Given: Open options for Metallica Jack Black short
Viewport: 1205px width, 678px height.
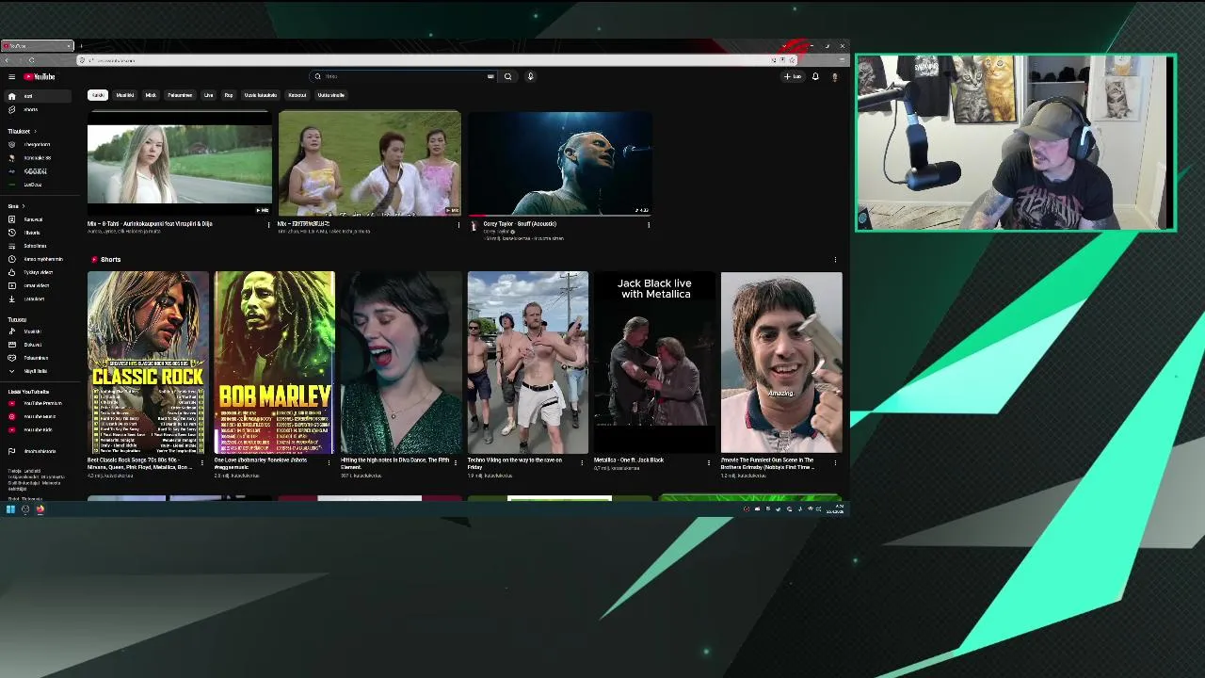Looking at the screenshot, I should pos(709,462).
